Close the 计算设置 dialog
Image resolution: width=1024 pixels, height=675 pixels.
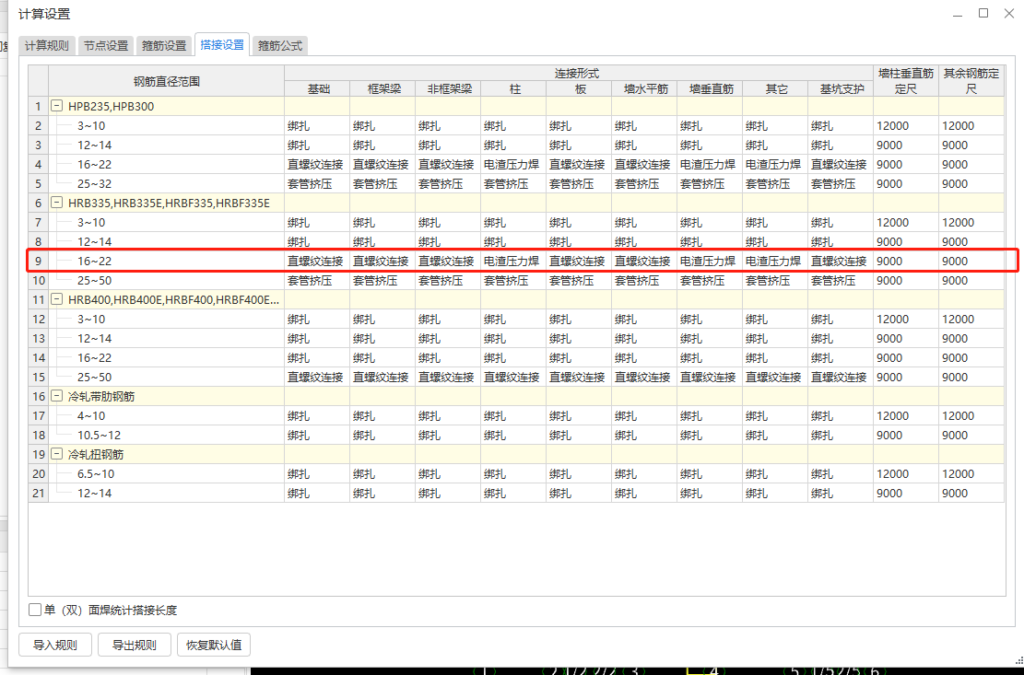click(1008, 13)
